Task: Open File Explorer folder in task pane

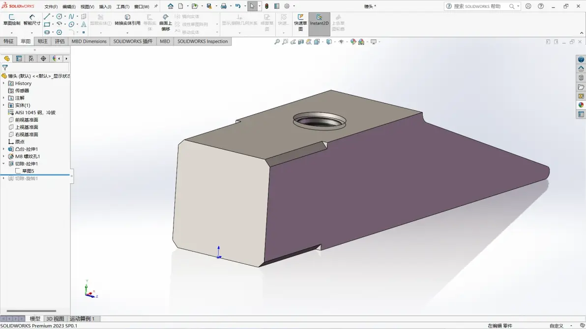Action: pyautogui.click(x=581, y=87)
